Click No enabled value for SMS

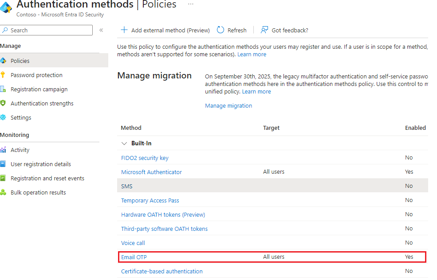(409, 186)
